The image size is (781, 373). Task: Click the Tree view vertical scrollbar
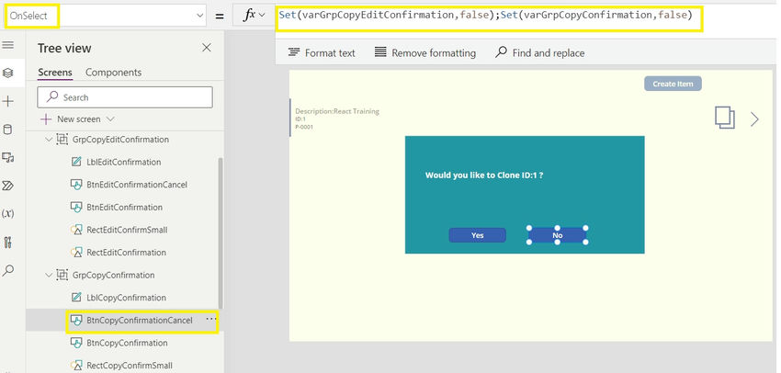[221, 233]
